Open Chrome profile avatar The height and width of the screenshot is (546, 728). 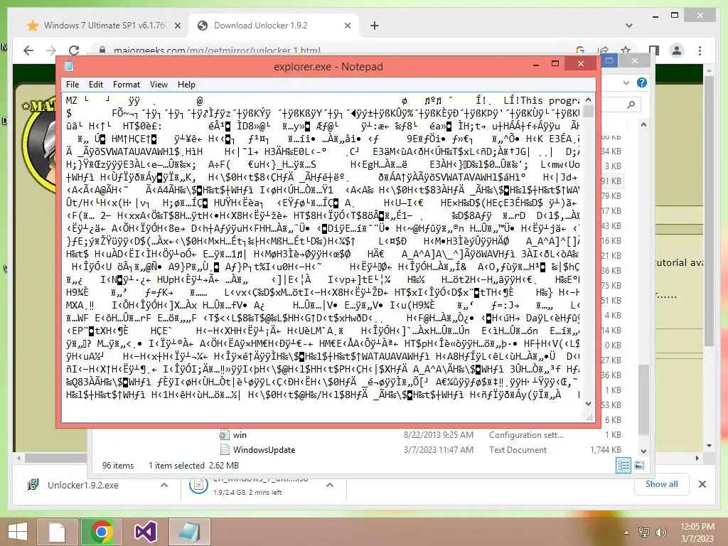677,50
